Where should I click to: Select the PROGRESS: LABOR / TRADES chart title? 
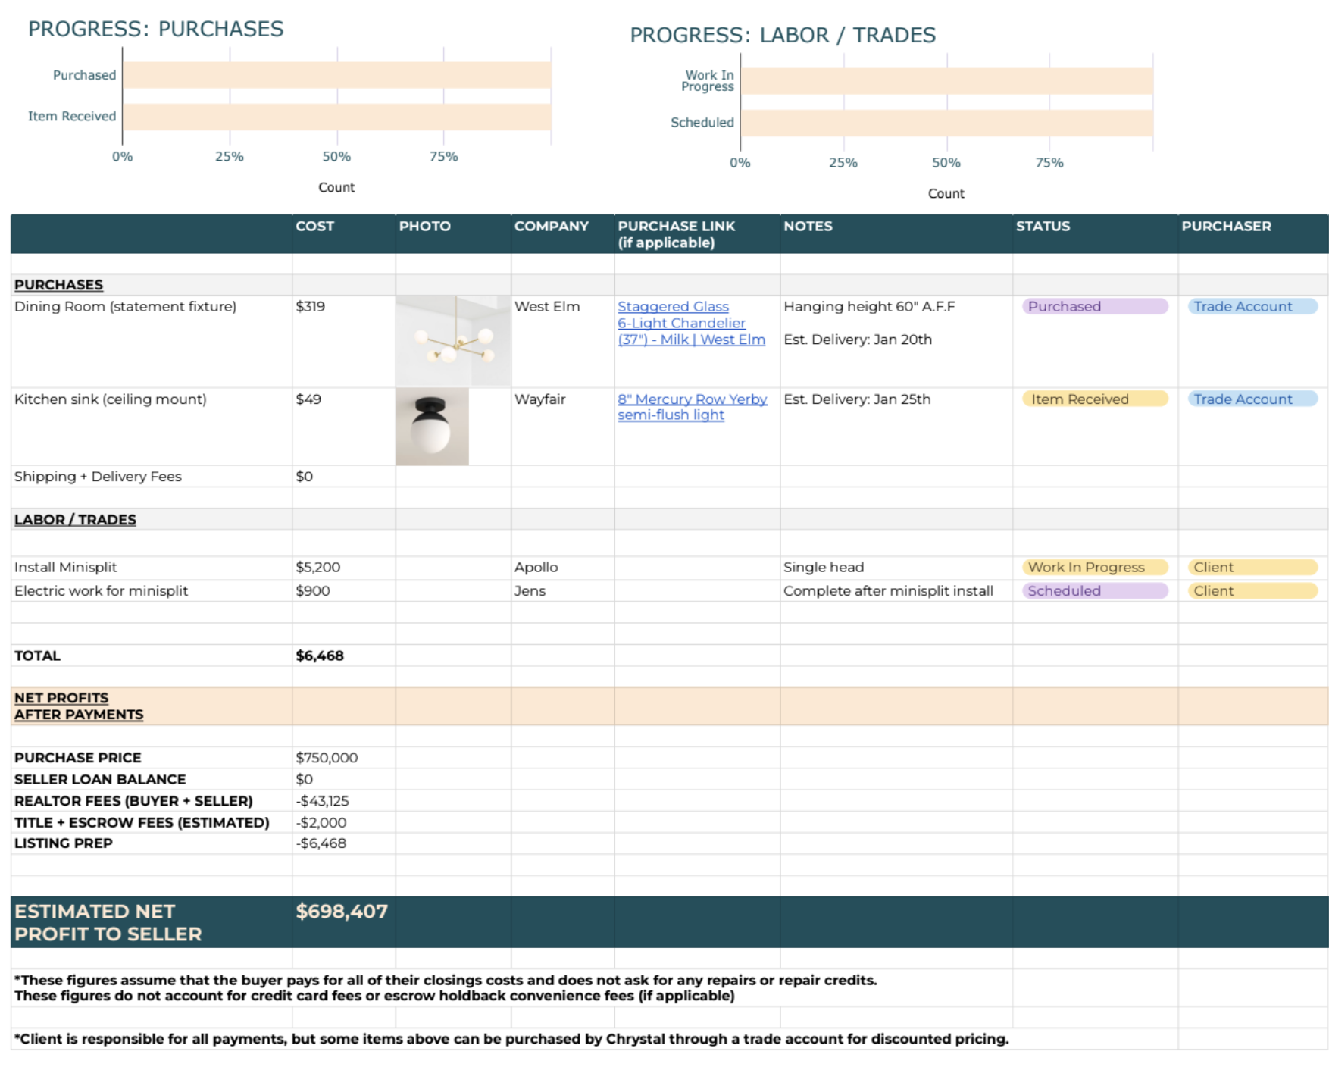[x=783, y=35]
